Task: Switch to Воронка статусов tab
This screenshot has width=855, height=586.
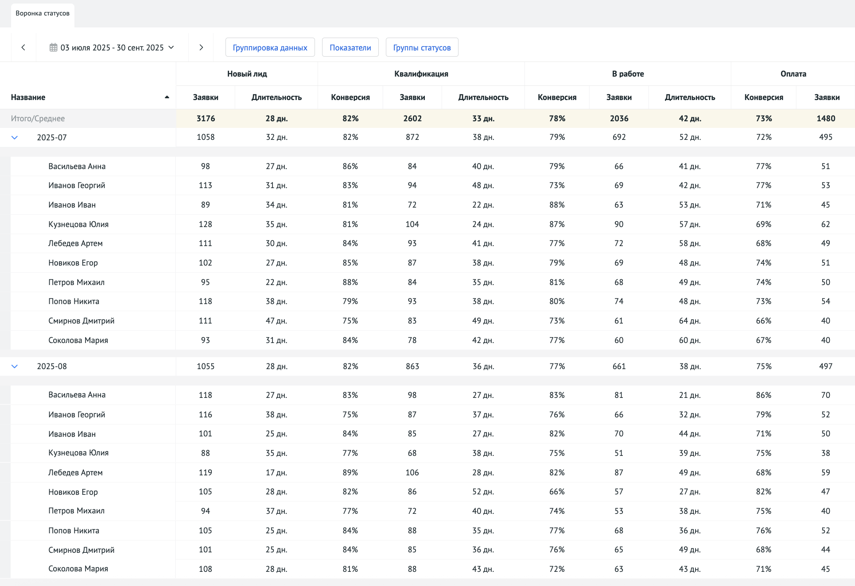Action: click(43, 13)
